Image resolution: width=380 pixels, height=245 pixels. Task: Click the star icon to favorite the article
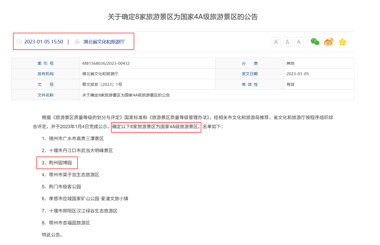[x=342, y=42]
